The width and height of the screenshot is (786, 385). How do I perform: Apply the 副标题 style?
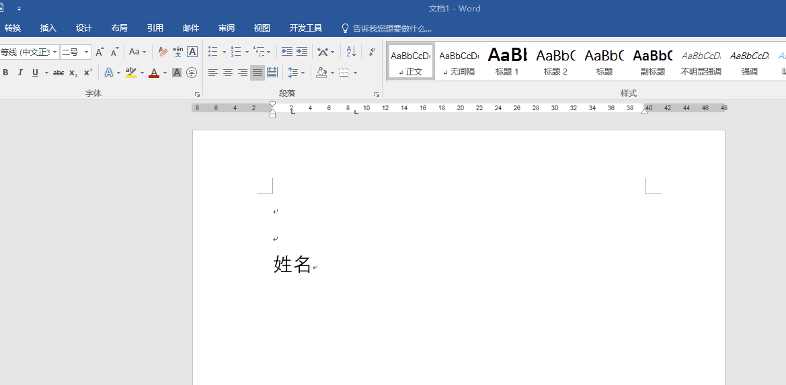pos(653,62)
